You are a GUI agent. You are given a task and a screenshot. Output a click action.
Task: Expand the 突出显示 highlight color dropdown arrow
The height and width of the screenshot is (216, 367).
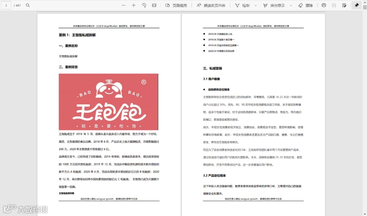291,5
